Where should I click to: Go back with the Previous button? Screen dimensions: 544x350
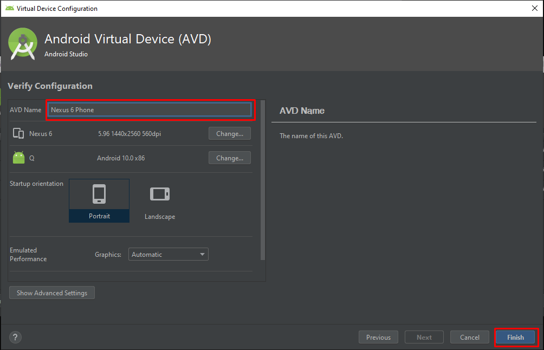(x=378, y=337)
